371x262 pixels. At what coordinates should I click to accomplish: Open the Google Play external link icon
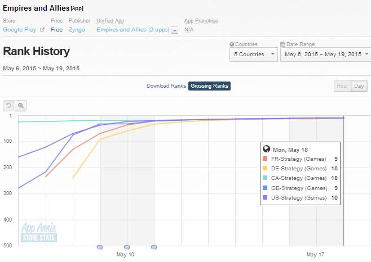click(42, 30)
